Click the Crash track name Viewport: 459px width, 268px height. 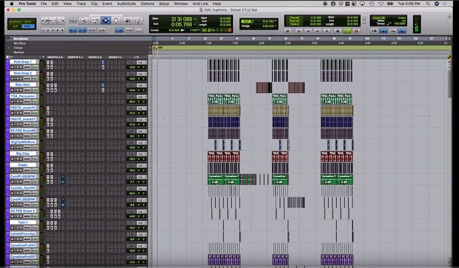[x=23, y=165]
